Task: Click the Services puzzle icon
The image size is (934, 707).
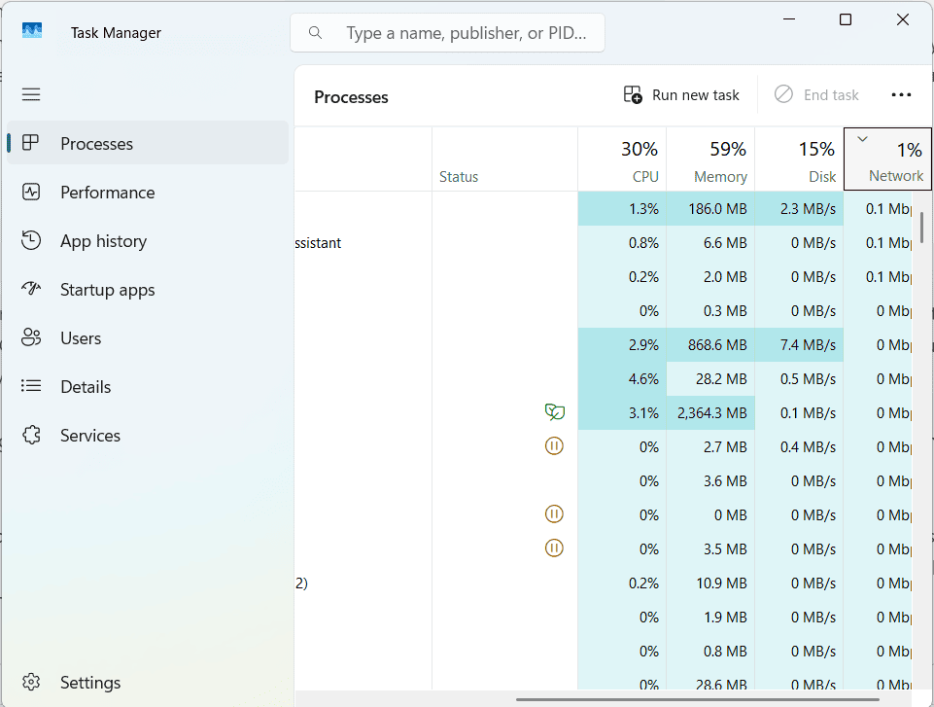Action: 31,435
